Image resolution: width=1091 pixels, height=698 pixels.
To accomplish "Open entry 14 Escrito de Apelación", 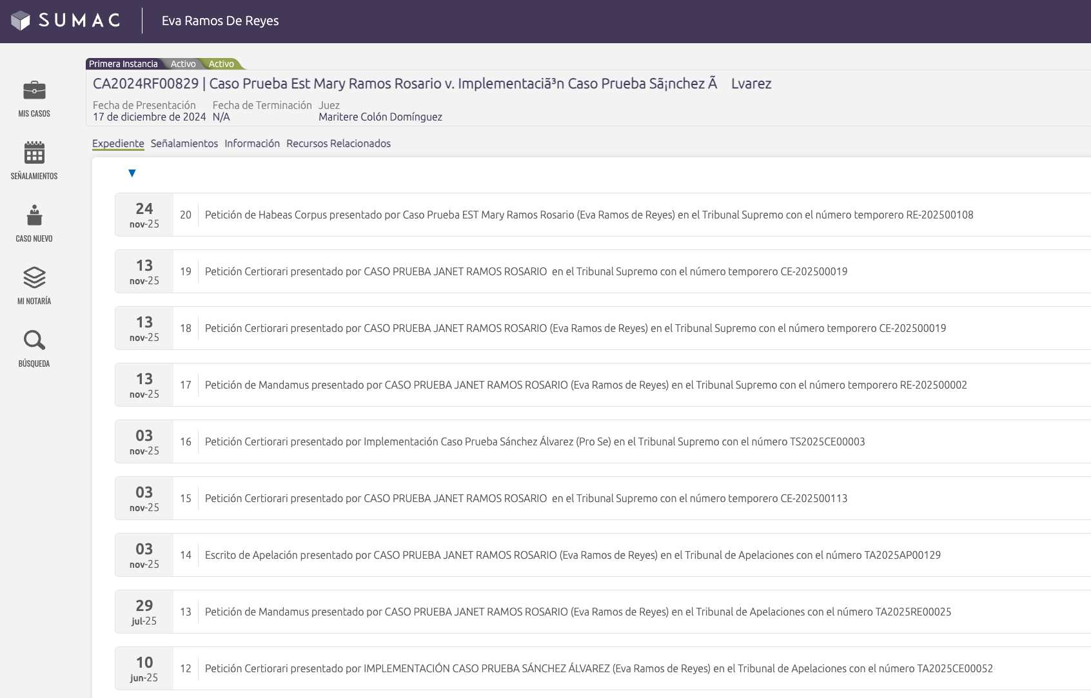I will point(572,555).
